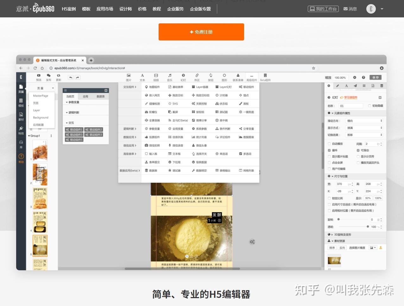Enable the 自动播放 checkbox

(x=329, y=144)
